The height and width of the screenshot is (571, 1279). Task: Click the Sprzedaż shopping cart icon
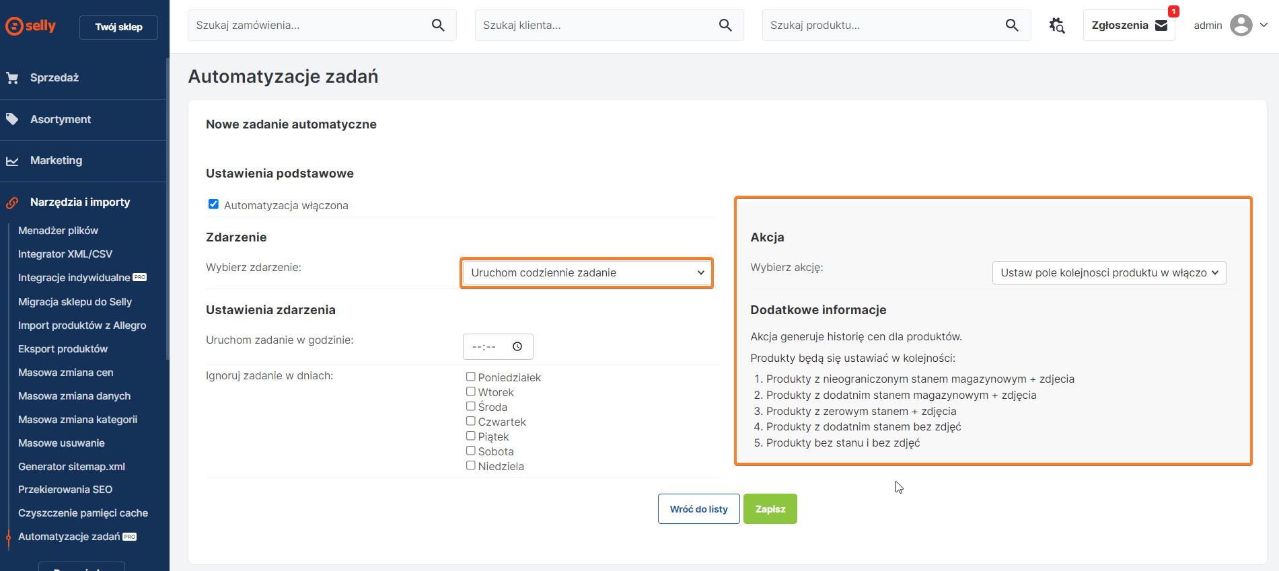tap(12, 78)
